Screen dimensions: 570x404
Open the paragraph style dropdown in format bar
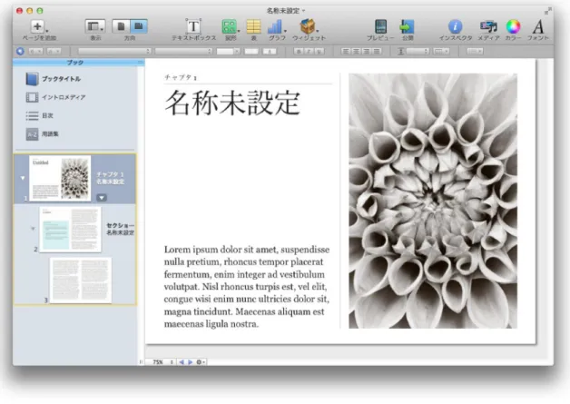pyautogui.click(x=36, y=51)
